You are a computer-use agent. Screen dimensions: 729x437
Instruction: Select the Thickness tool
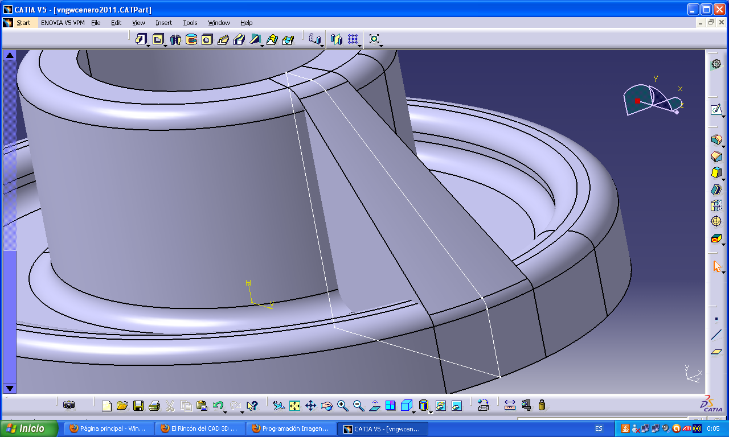(x=716, y=205)
